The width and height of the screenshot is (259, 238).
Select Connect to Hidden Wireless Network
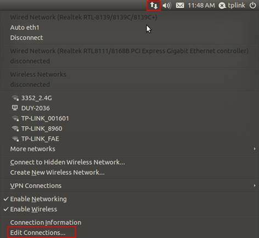(67, 162)
